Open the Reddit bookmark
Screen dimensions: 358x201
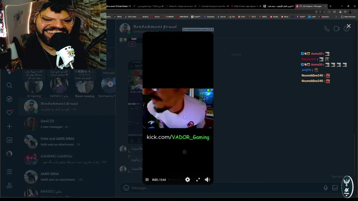tap(274, 17)
